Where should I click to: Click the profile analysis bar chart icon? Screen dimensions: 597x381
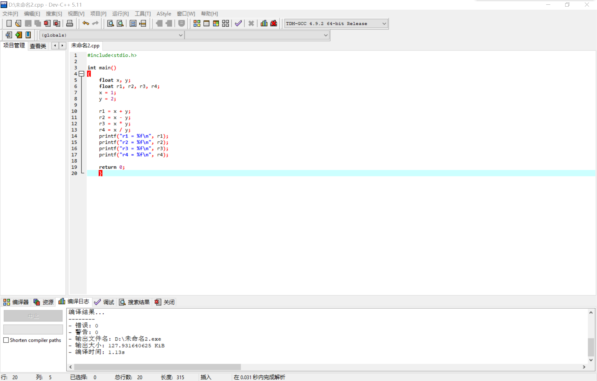coord(264,23)
